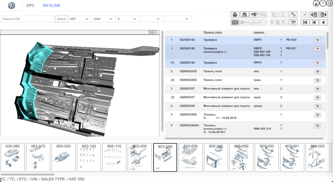Select the EPC tab

31,6
